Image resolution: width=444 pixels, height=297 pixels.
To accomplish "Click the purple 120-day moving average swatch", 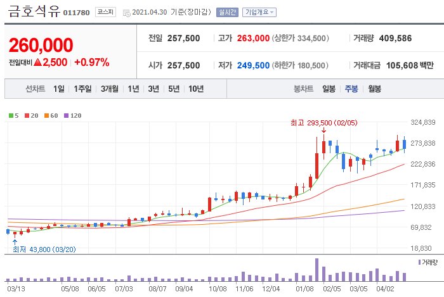I will [66, 115].
